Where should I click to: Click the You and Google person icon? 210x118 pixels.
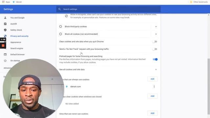5,18
